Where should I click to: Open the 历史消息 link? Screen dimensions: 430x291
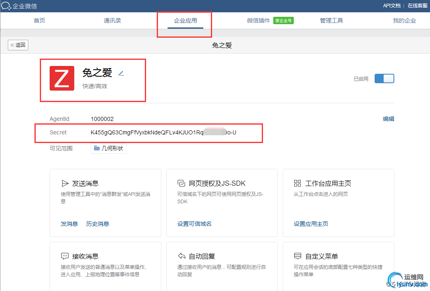tap(98, 224)
